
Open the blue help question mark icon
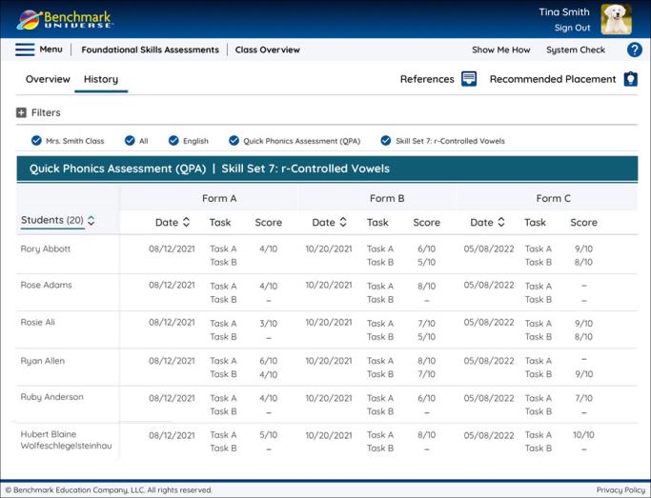[635, 50]
